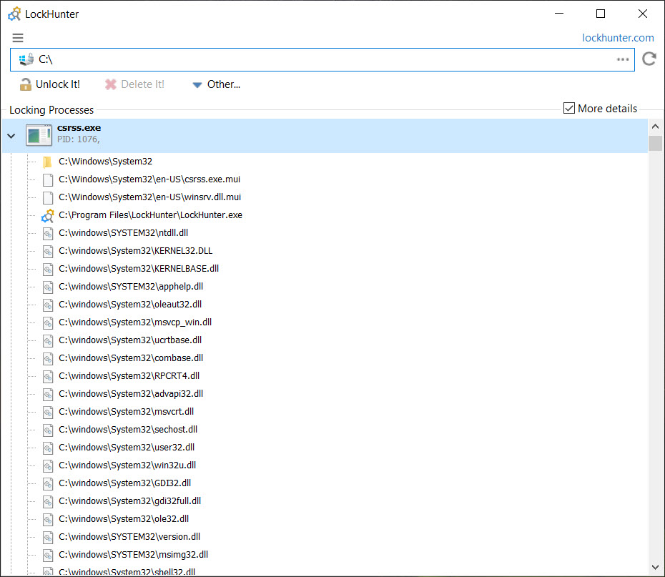Click the dll icon beside gdi32full.dll
The height and width of the screenshot is (577, 665).
(48, 501)
